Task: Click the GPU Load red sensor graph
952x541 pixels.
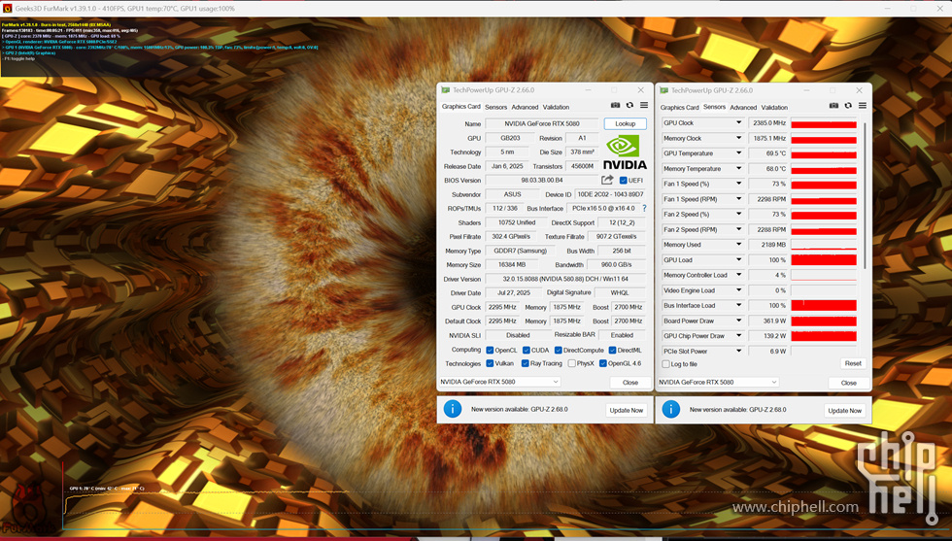Action: pyautogui.click(x=824, y=260)
